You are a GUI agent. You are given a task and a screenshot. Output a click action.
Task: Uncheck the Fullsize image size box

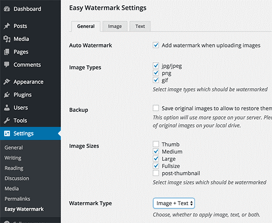coord(156,166)
